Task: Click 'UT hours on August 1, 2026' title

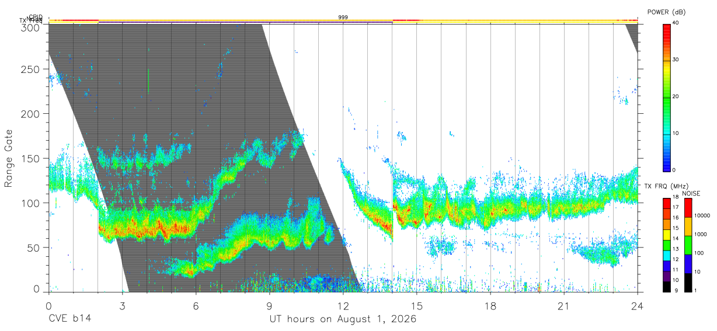Action: [x=343, y=319]
